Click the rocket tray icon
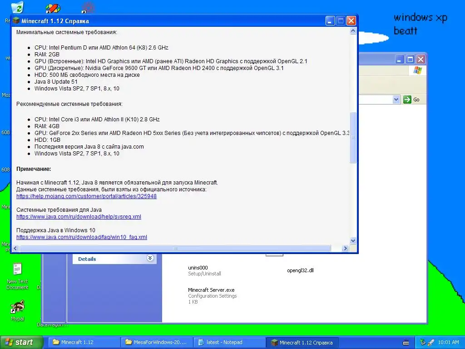This screenshot has width=465, height=349. [431, 342]
